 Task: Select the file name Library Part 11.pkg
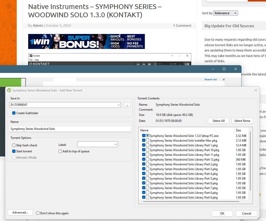(184, 155)
